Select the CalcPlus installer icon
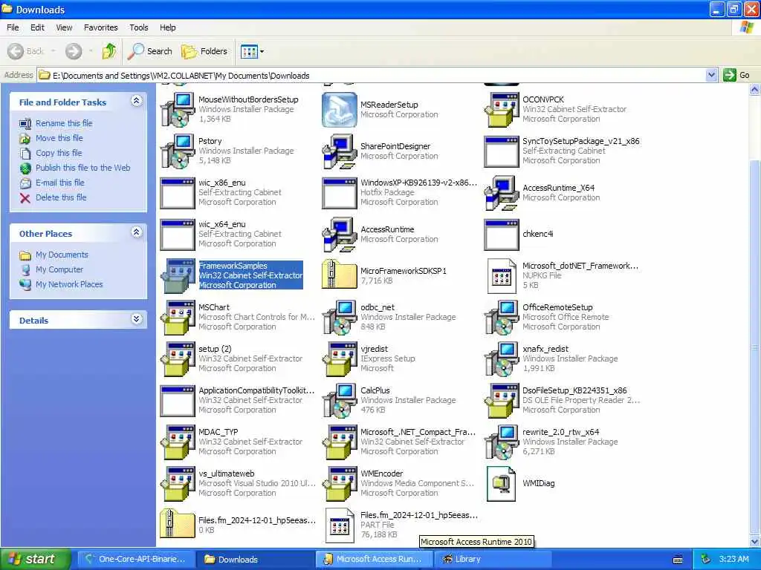 tap(339, 401)
